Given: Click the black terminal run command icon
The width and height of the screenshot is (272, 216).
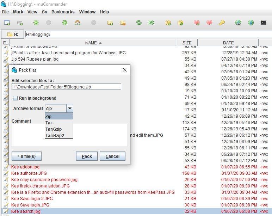Looking at the screenshot, I should (x=264, y=23).
